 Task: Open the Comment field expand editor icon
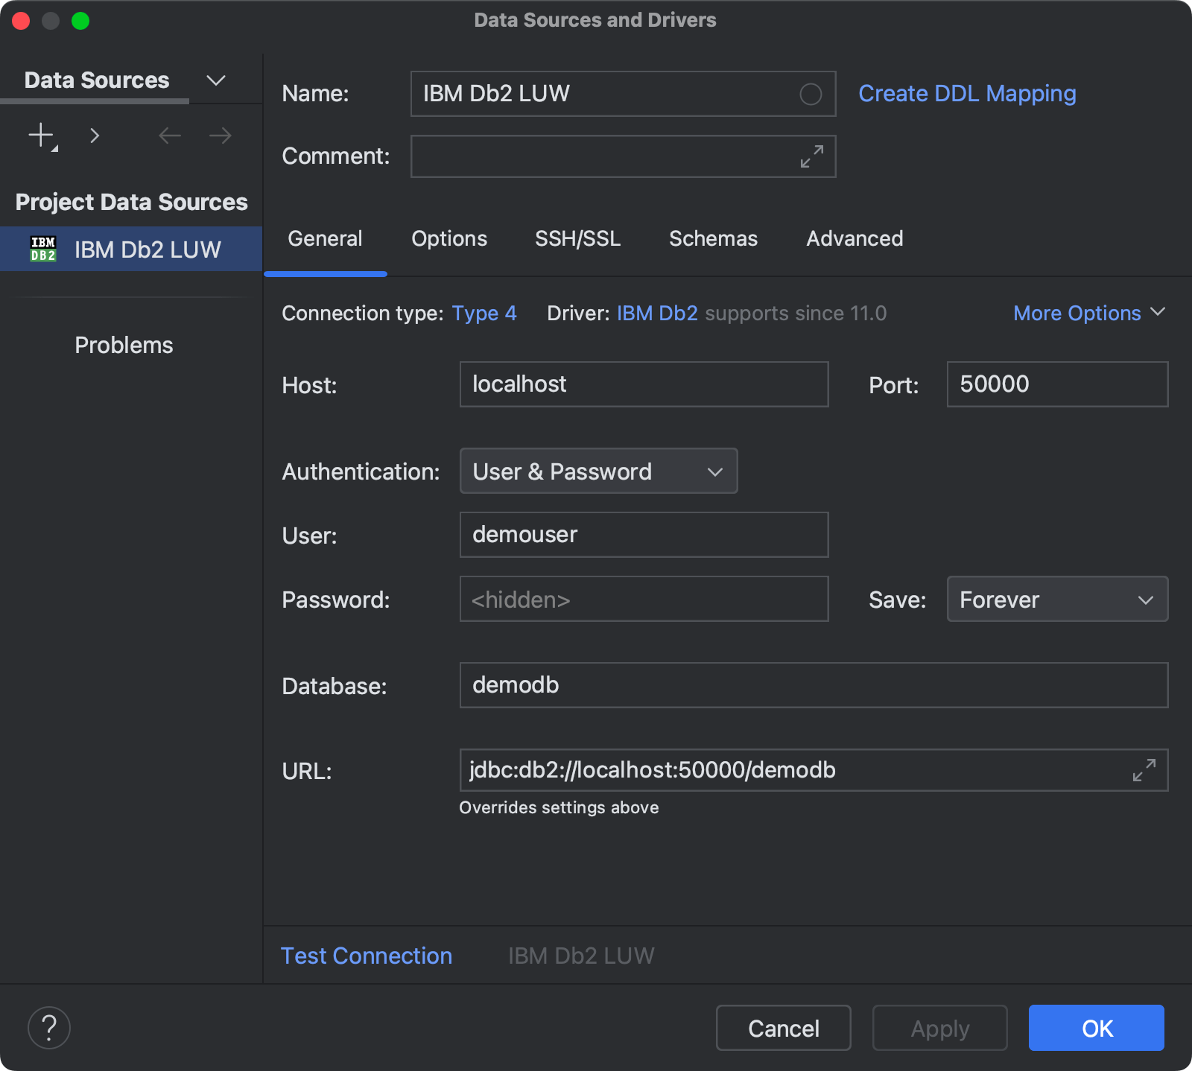[811, 156]
